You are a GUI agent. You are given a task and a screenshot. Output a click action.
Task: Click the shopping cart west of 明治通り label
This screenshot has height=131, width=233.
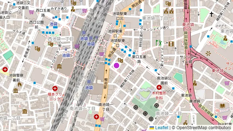(102, 54)
